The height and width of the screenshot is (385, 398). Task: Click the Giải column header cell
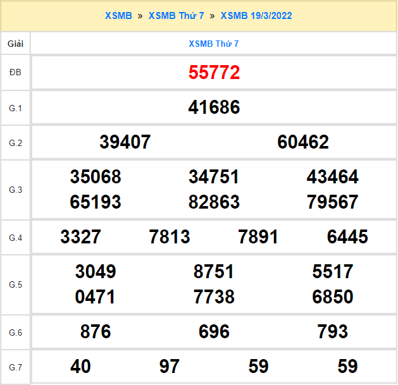15,44
